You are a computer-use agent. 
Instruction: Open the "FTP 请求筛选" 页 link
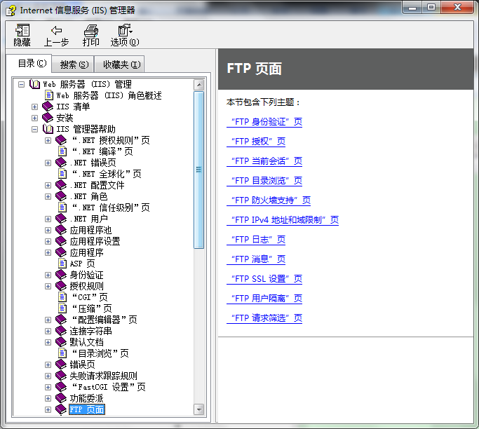[264, 318]
